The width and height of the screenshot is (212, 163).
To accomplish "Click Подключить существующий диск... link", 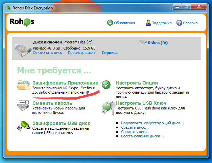I will coord(152,123).
